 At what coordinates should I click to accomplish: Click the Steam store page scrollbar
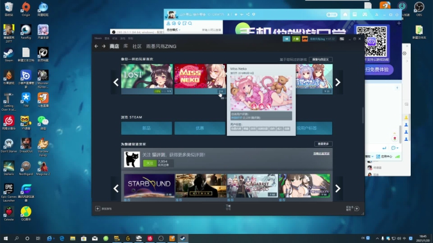tap(363, 115)
